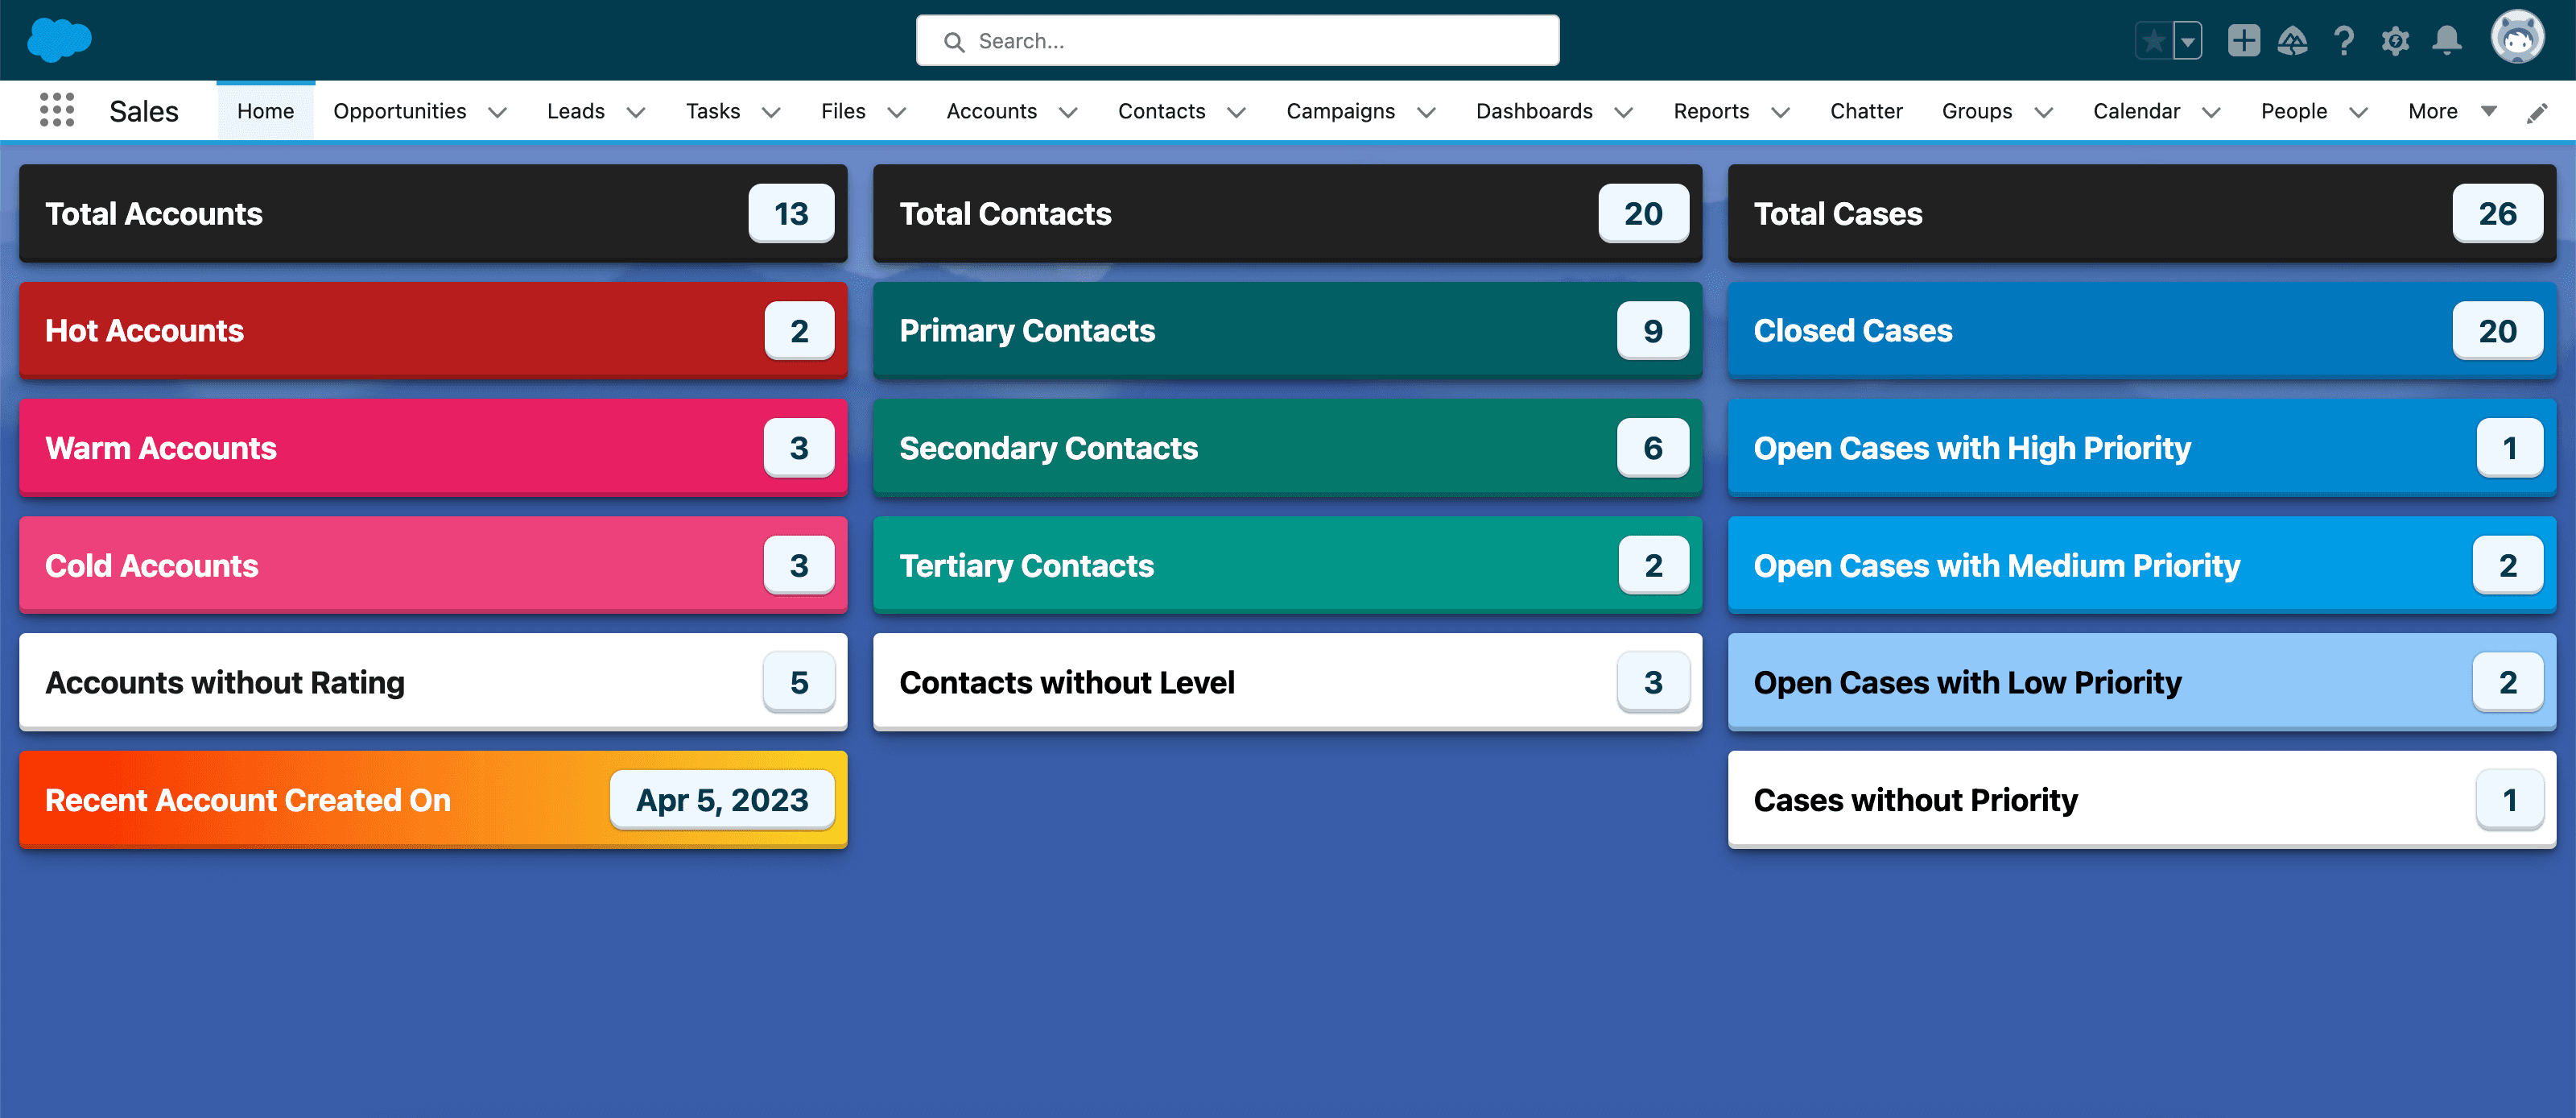This screenshot has width=2576, height=1118.
Task: Go to the Groups tab
Action: pyautogui.click(x=1977, y=111)
